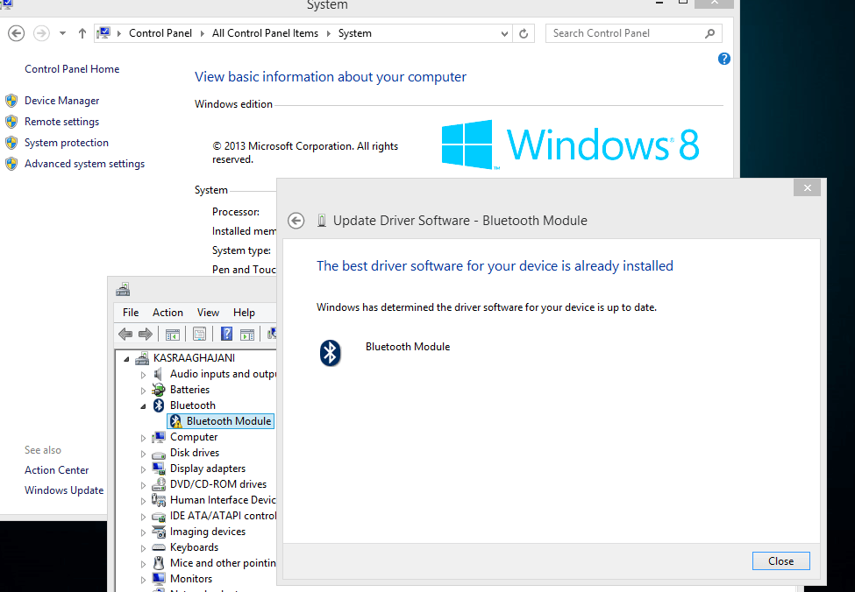Open Windows Update from See also section
The height and width of the screenshot is (592, 855).
coord(63,490)
